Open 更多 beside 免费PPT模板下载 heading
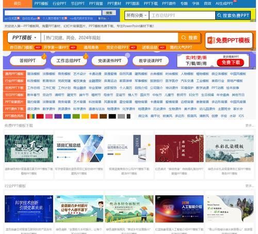 pyautogui.click(x=250, y=126)
